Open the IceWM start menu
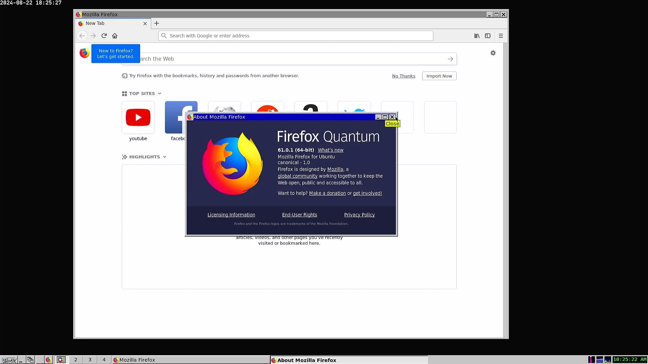 [9, 360]
